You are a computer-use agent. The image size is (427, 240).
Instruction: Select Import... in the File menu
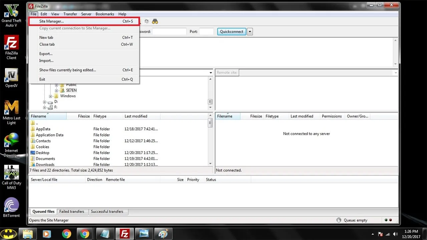coord(84,61)
